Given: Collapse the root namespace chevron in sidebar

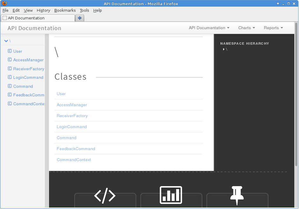Looking at the screenshot, I should pyautogui.click(x=6, y=41).
